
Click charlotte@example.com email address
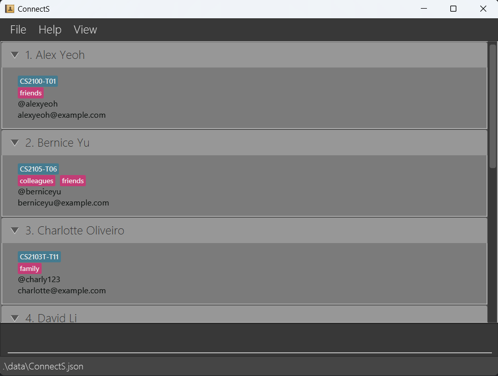61,291
